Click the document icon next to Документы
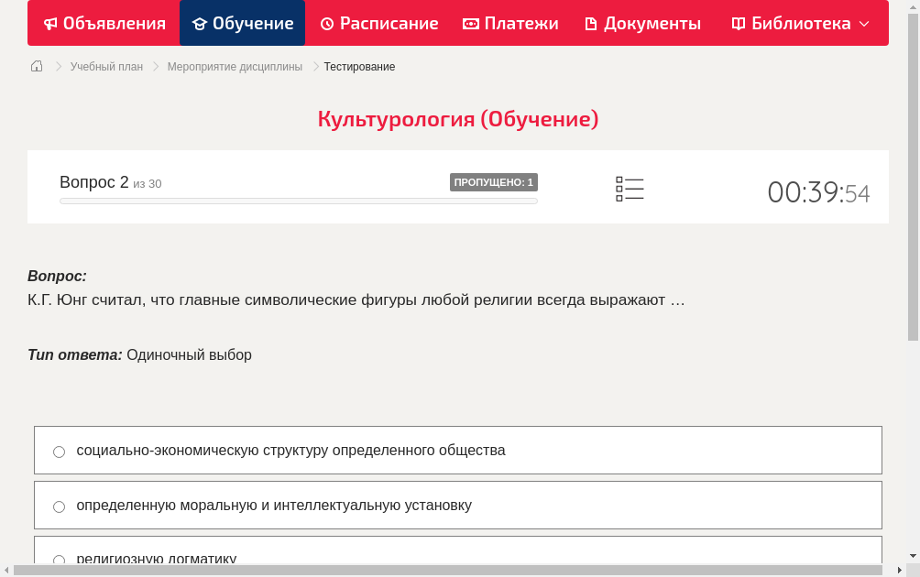This screenshot has width=920, height=577. tap(592, 23)
